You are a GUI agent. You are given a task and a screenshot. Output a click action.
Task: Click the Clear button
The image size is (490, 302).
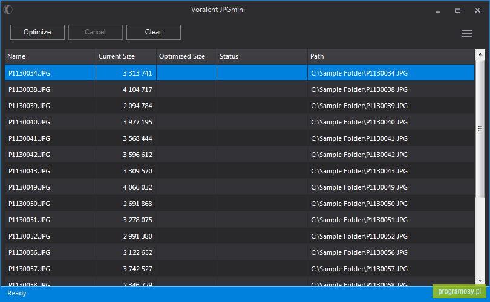(154, 32)
